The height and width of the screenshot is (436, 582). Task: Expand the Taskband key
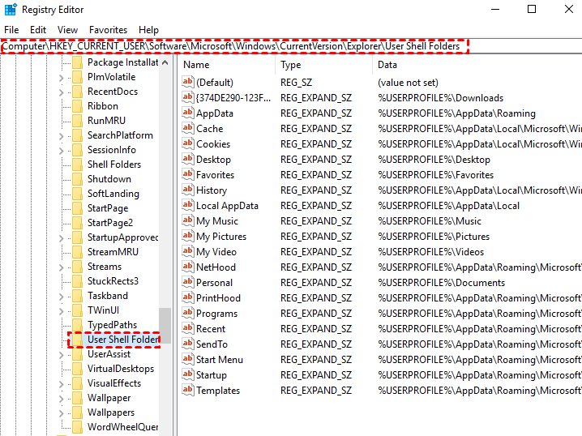point(62,297)
